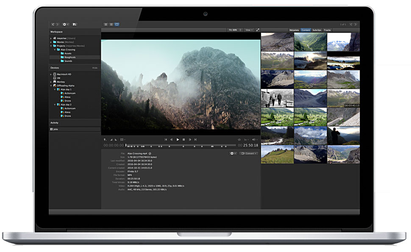
Task: Jump to the start of the clip
Action: [166, 139]
